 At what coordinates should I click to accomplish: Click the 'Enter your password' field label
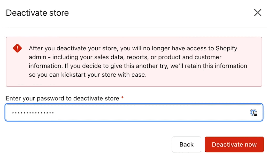[63, 98]
